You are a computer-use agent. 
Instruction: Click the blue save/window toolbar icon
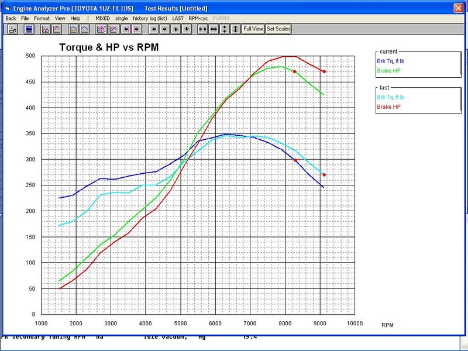[x=29, y=29]
